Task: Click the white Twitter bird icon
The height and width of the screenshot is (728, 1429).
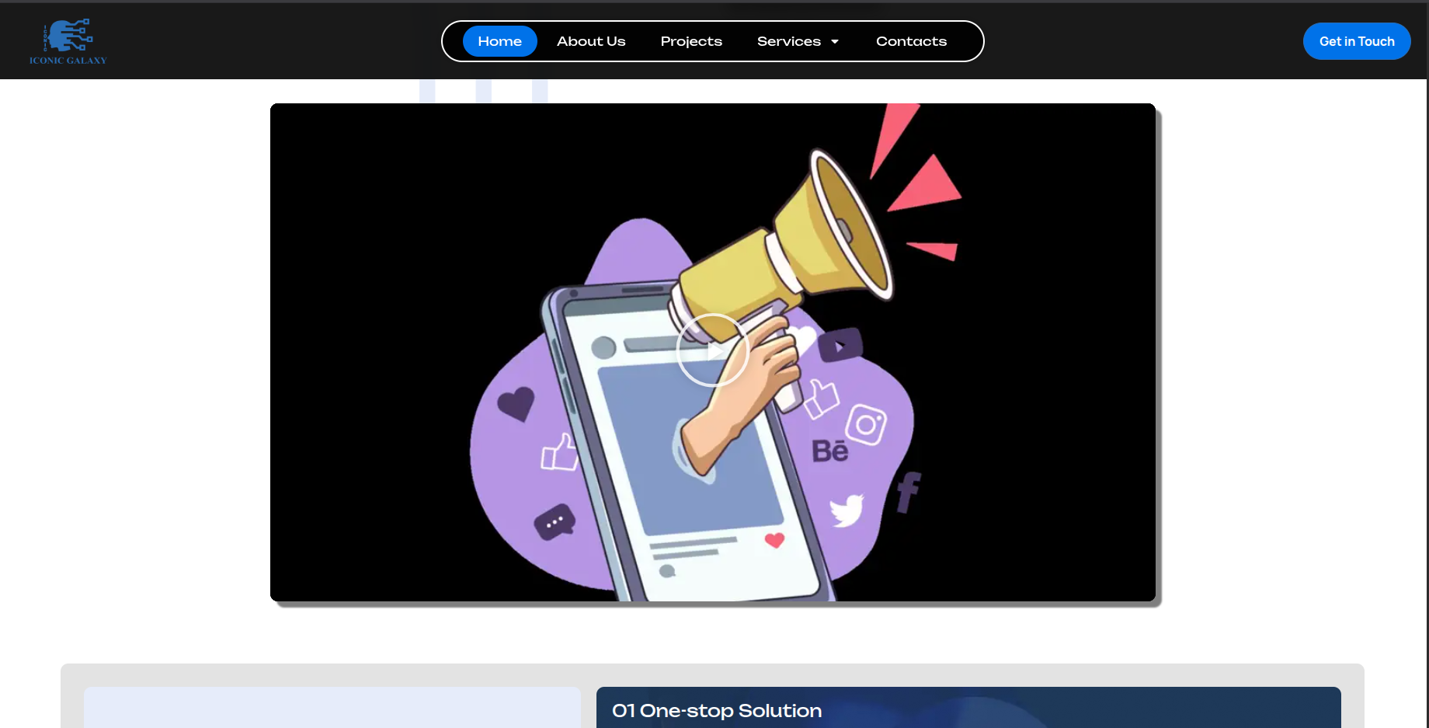Action: coord(846,510)
